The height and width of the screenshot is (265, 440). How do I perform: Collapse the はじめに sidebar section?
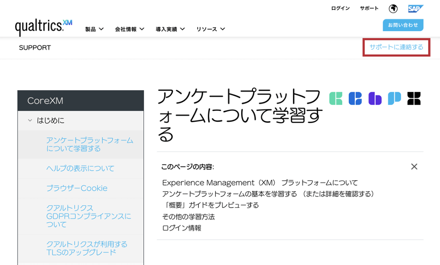pos(30,120)
